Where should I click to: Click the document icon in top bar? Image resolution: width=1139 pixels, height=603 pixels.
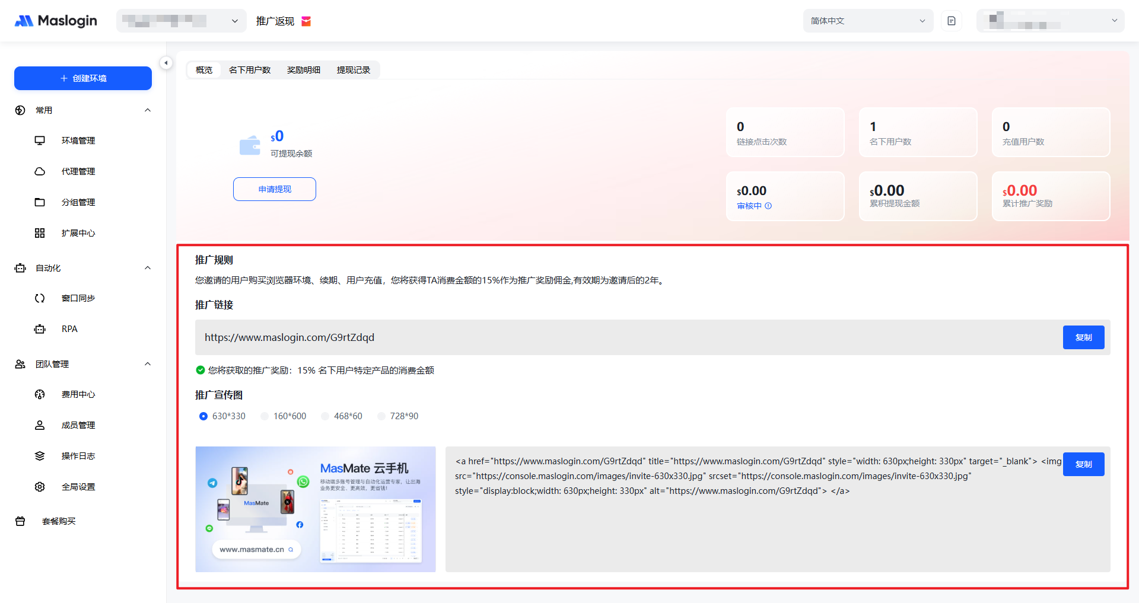952,21
